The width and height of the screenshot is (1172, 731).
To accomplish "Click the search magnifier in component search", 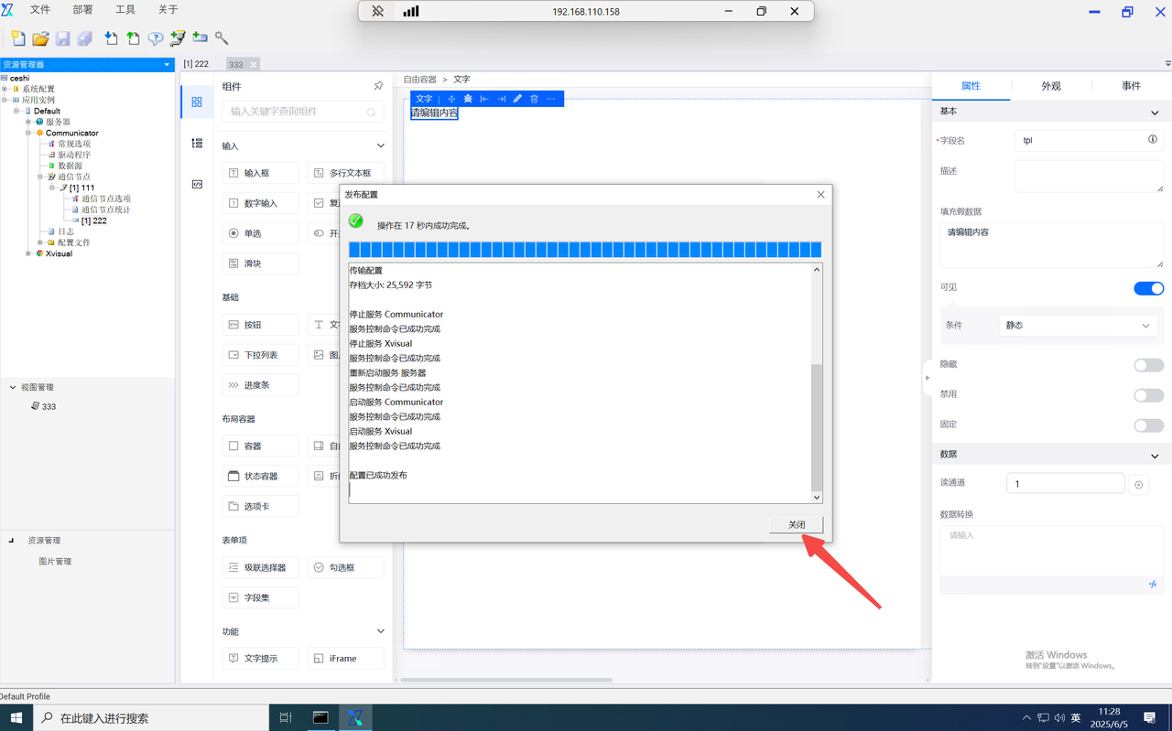I will click(372, 112).
